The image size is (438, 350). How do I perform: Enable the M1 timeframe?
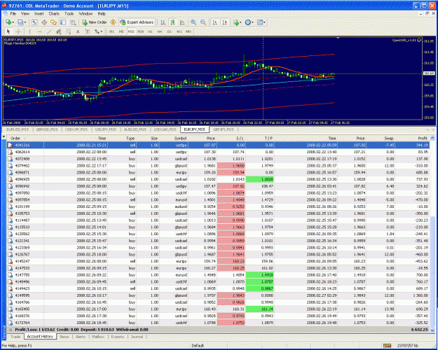(111, 31)
